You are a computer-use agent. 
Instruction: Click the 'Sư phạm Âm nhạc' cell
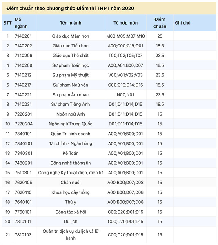71,95
